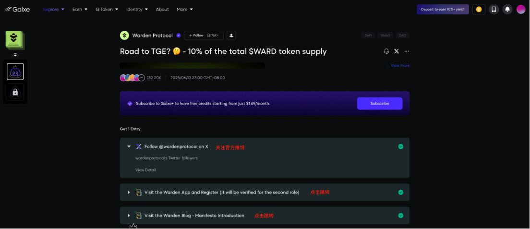Viewport: 530px width, 229px height.
Task: Click the three-dot more options icon
Action: [407, 51]
